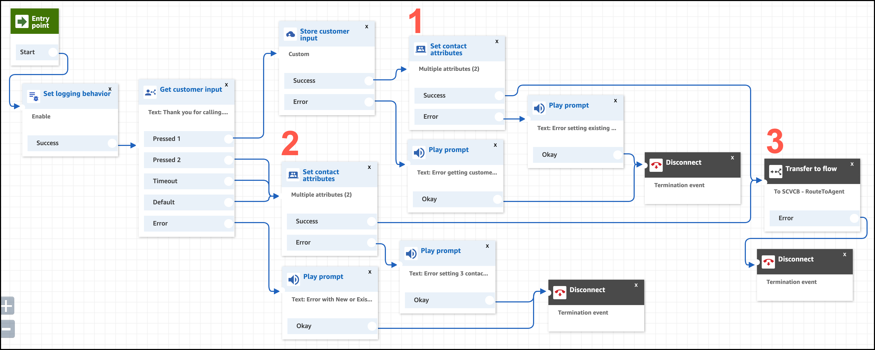Click the speaker icon on the 'Error setting existing' prompt

pos(539,108)
